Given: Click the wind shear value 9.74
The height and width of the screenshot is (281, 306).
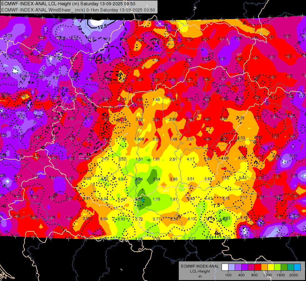Looking at the screenshot, I should coord(107,59).
